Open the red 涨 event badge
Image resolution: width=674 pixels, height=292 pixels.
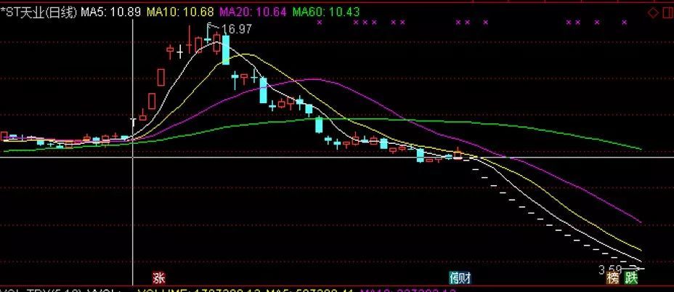click(159, 277)
